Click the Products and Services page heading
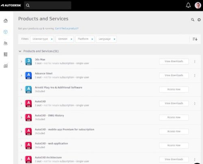The width and height of the screenshot is (203, 164). pyautogui.click(x=43, y=19)
